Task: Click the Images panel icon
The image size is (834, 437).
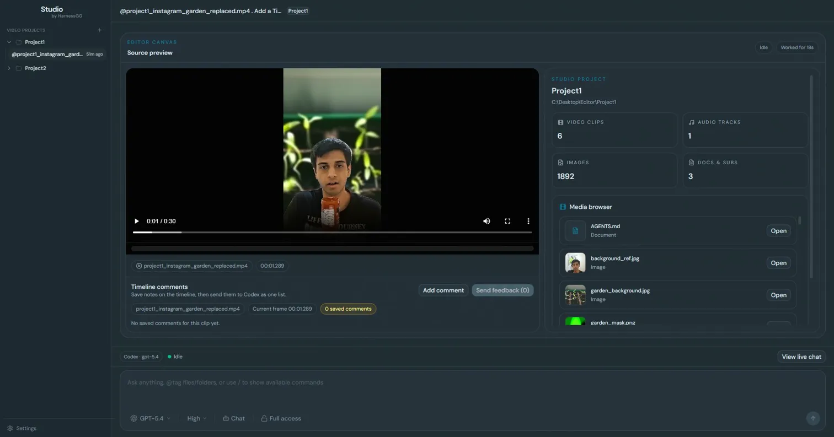Action: tap(560, 163)
